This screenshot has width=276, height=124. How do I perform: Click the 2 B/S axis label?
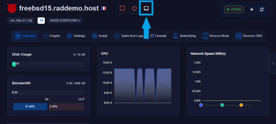click(x=197, y=63)
